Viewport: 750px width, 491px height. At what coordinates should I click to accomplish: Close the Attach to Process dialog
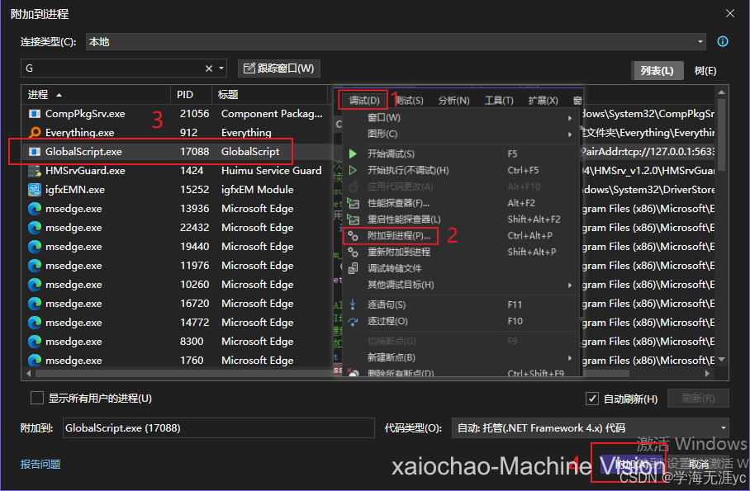click(x=730, y=13)
